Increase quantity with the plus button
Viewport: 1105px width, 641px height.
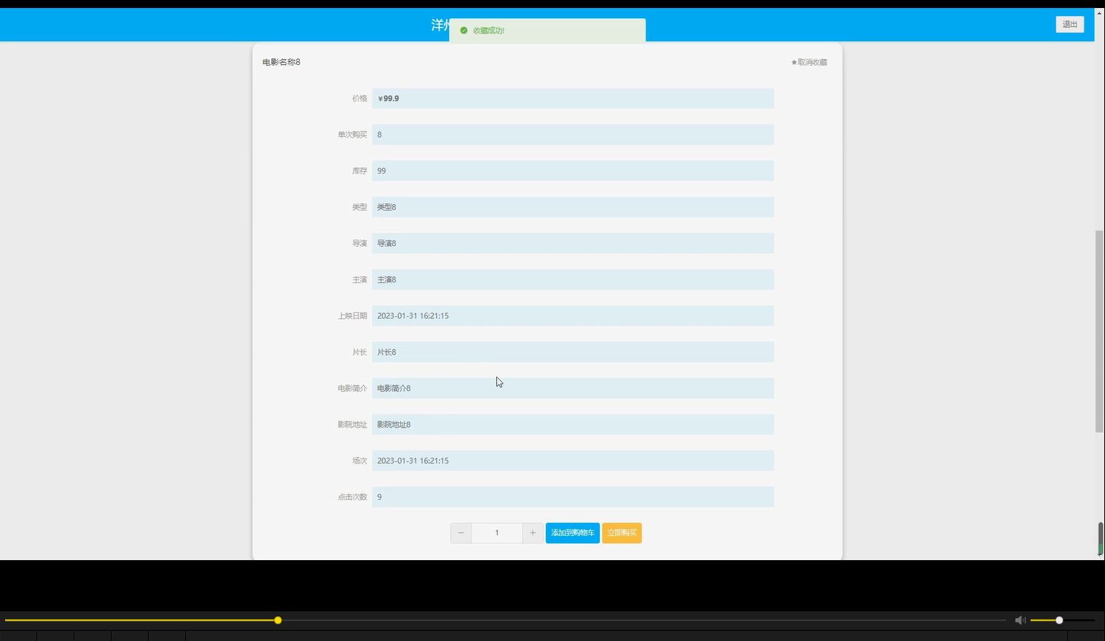(x=533, y=532)
